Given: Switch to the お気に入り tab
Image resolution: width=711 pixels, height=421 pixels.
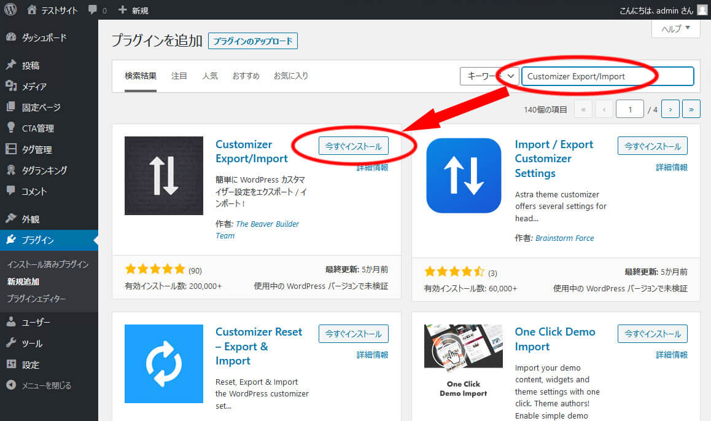Looking at the screenshot, I should click(290, 76).
